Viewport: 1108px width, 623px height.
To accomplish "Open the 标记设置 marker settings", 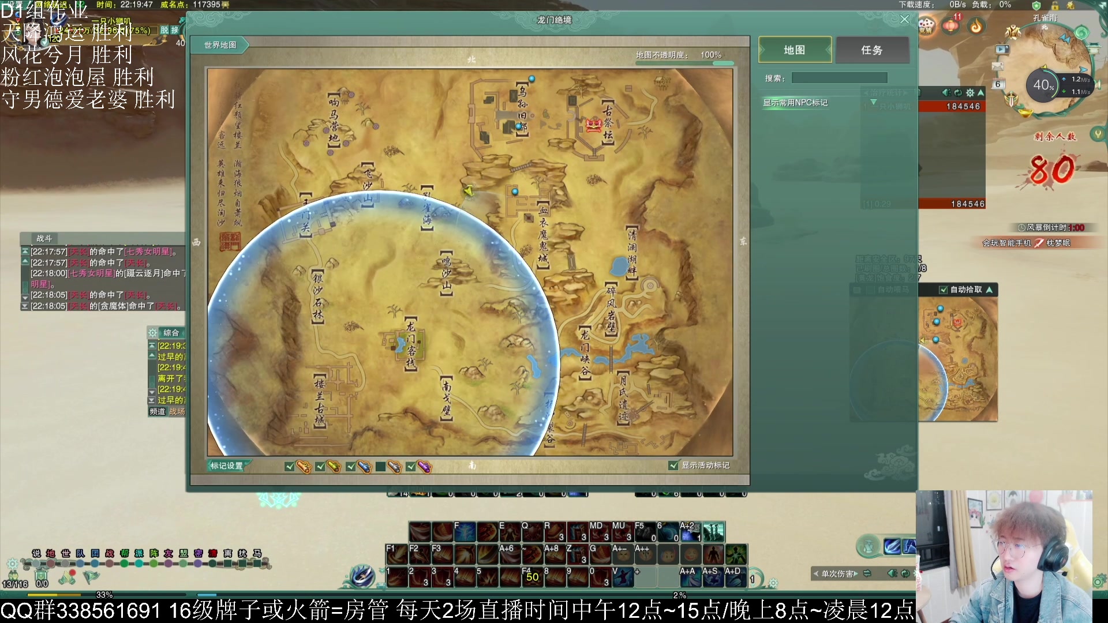I will tap(227, 466).
